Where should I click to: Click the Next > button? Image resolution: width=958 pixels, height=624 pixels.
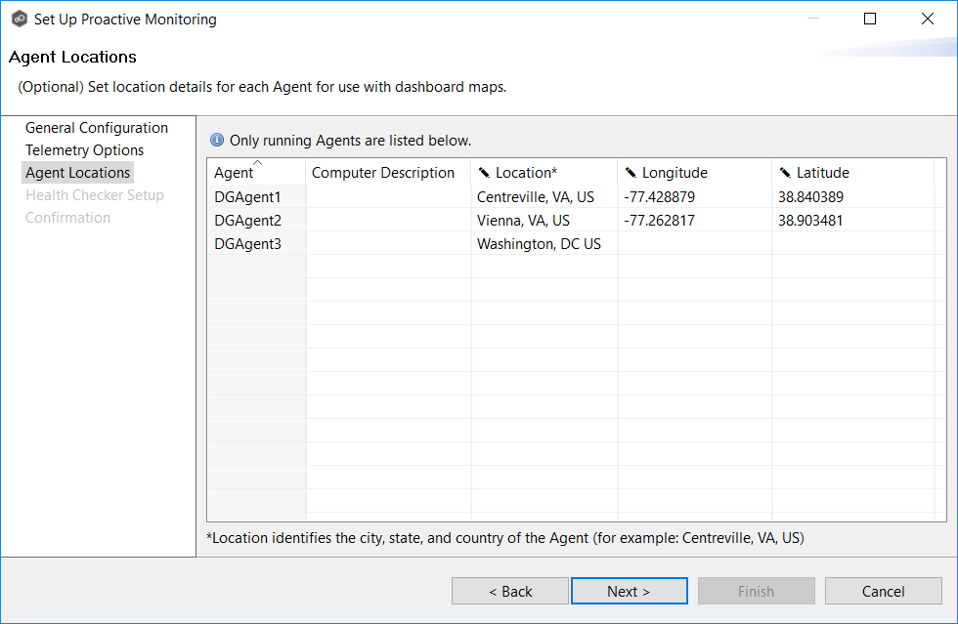(629, 591)
